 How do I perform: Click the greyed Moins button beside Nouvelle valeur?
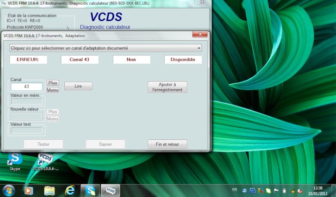coord(53,119)
